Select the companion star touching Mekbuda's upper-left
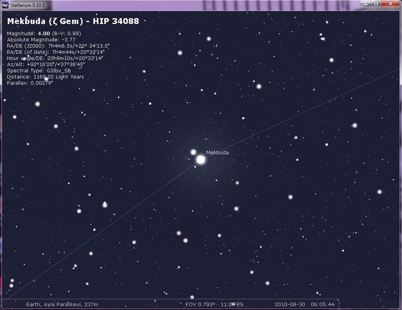The image size is (402, 310). (x=193, y=152)
